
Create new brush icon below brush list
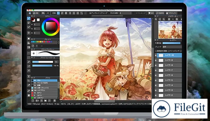[x=33, y=100]
